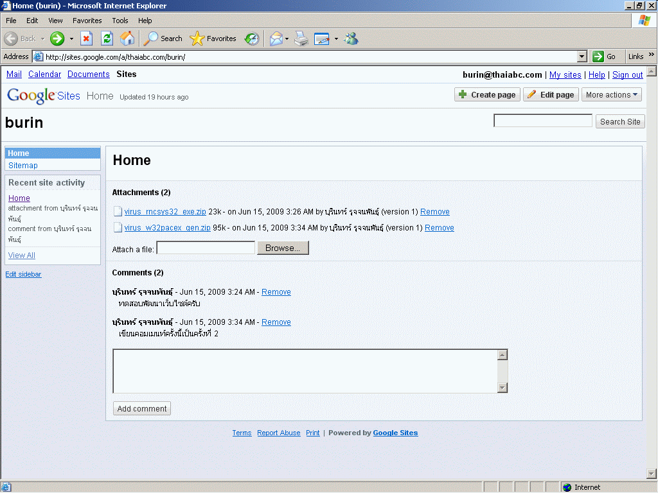Open the address bar dropdown arrow
Viewport: 658px width, 493px height.
(582, 56)
